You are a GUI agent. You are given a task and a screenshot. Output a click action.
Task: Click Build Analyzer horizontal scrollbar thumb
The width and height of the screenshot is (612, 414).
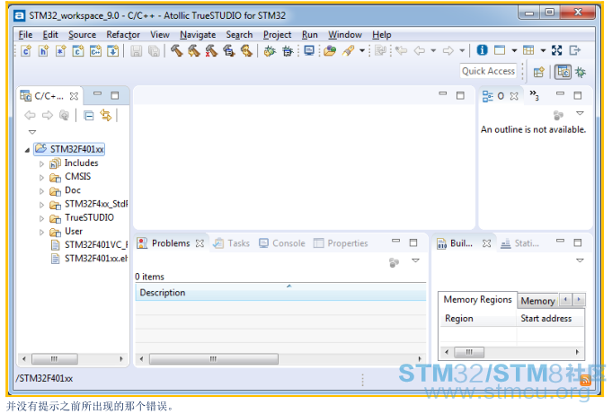pos(469,352)
